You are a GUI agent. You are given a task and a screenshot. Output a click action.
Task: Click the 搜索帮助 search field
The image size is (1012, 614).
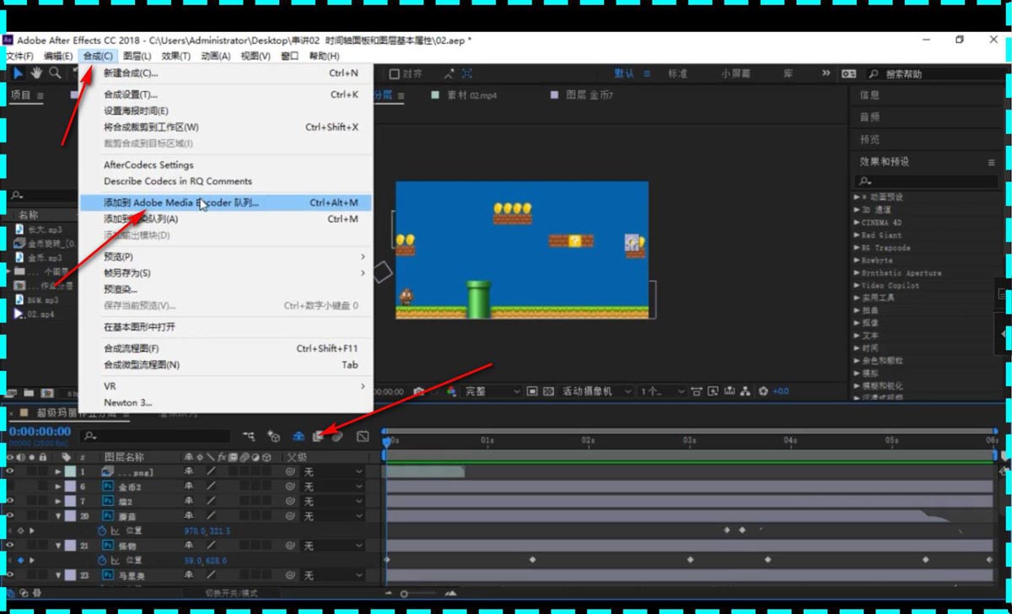click(x=928, y=74)
